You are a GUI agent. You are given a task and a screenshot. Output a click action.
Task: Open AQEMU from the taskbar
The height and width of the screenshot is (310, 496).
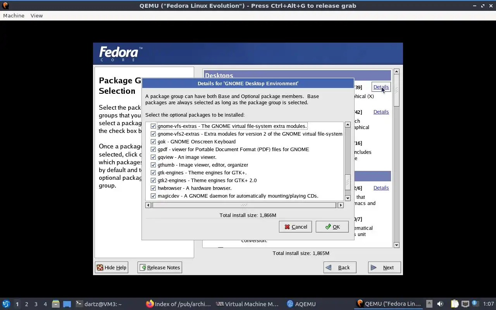(301, 304)
